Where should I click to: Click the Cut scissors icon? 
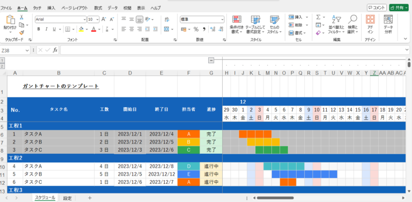pyautogui.click(x=22, y=17)
